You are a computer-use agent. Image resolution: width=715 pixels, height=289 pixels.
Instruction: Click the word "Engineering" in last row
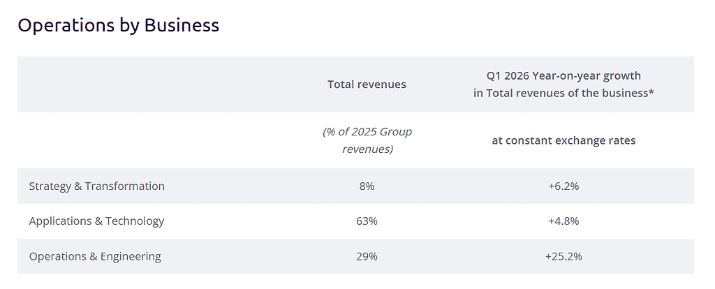[x=131, y=256]
